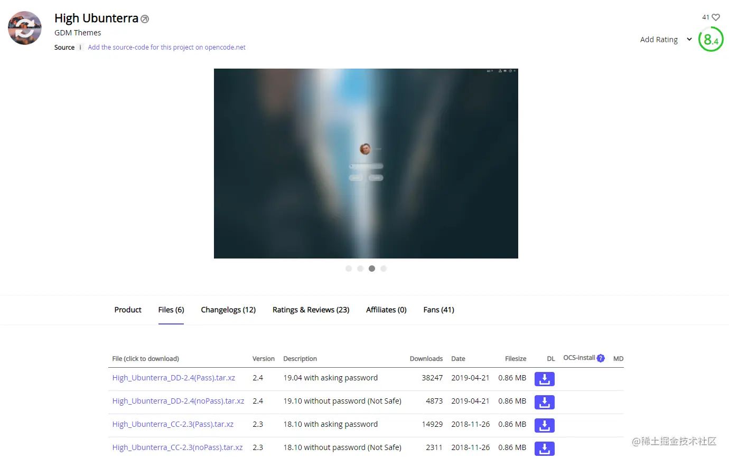729x459 pixels.
Task: Open the High_Ubunterra_DD-2.4(Pass).tar.xz file link
Action: (x=174, y=378)
